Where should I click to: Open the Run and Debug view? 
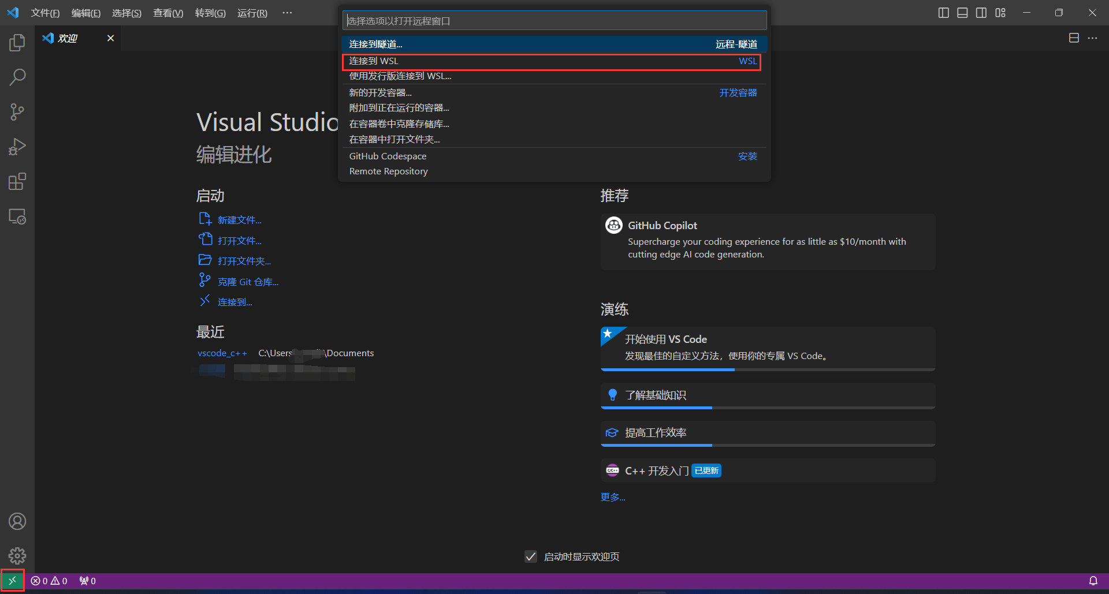point(17,147)
